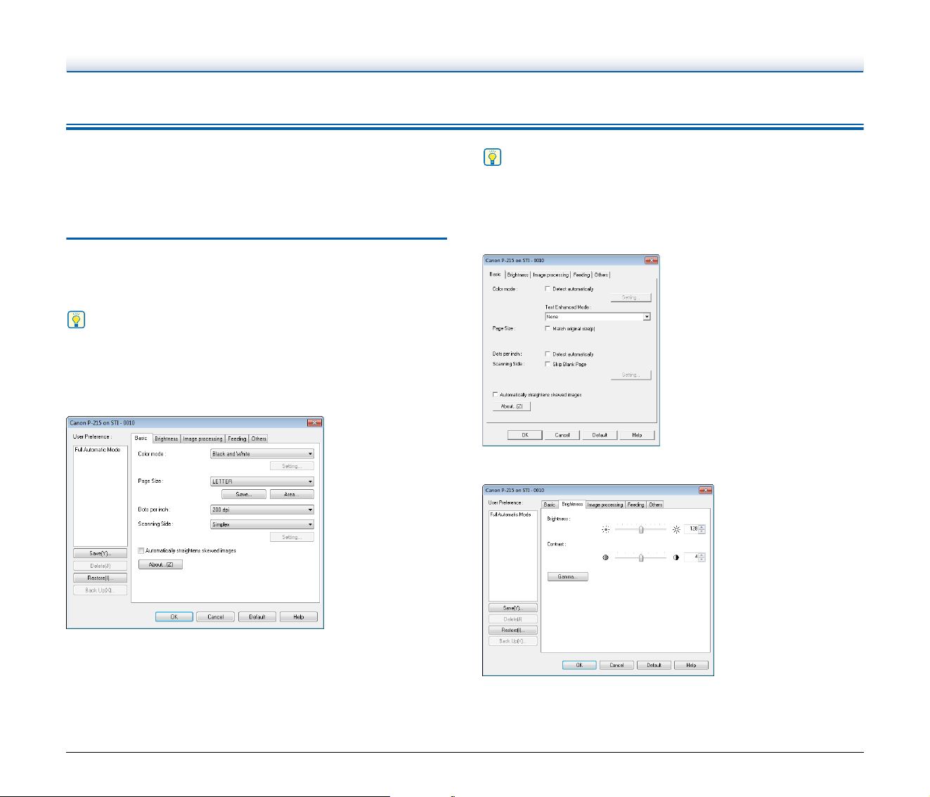This screenshot has height=797, width=930.
Task: Select Others tab in Text Enhanced Mode dialog
Action: pos(601,275)
